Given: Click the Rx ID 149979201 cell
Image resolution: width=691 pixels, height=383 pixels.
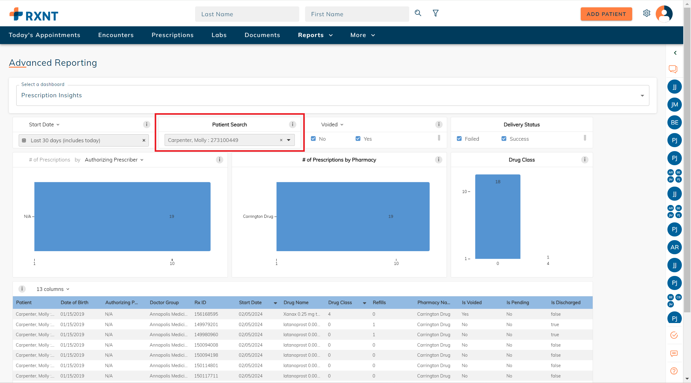Looking at the screenshot, I should click(x=206, y=325).
